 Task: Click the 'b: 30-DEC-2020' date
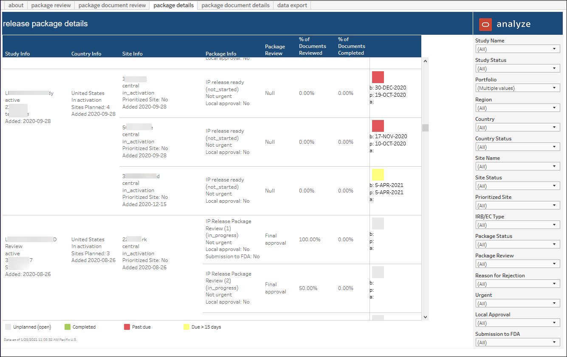pos(388,88)
